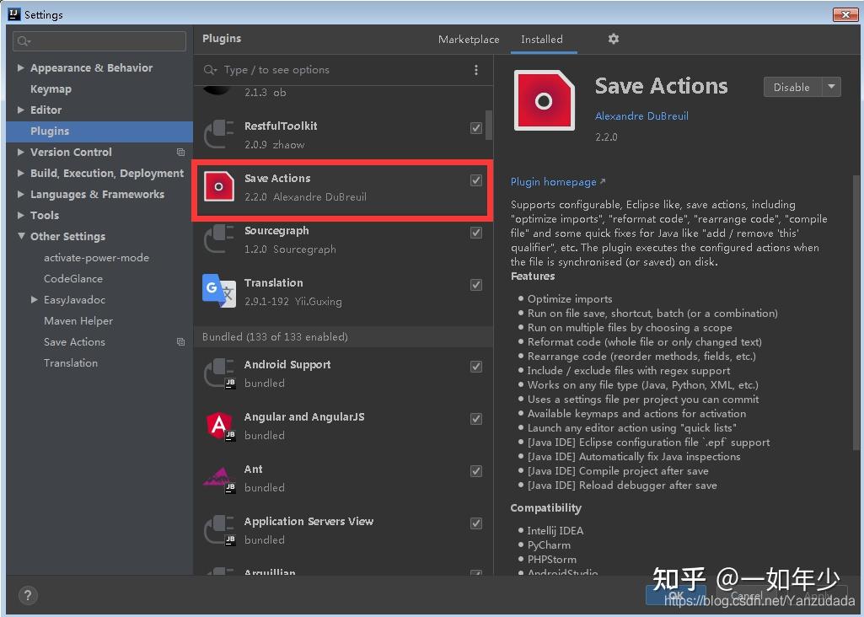The height and width of the screenshot is (617, 864).
Task: Select the Angular and AngularJS plugin icon
Action: (218, 426)
